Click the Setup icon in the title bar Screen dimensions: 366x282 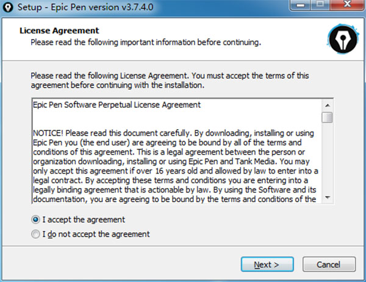click(9, 7)
